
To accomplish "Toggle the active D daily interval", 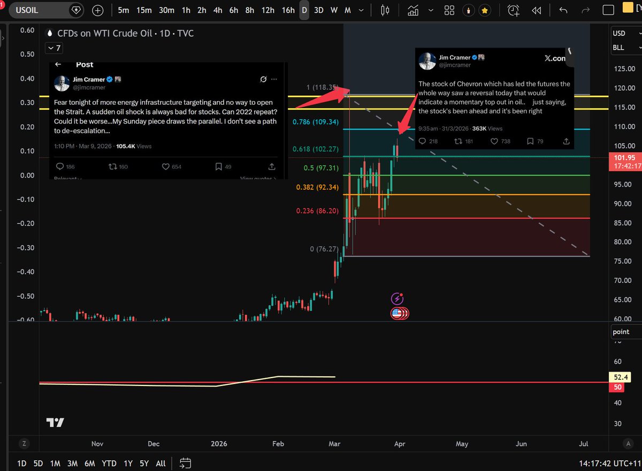I will click(304, 10).
